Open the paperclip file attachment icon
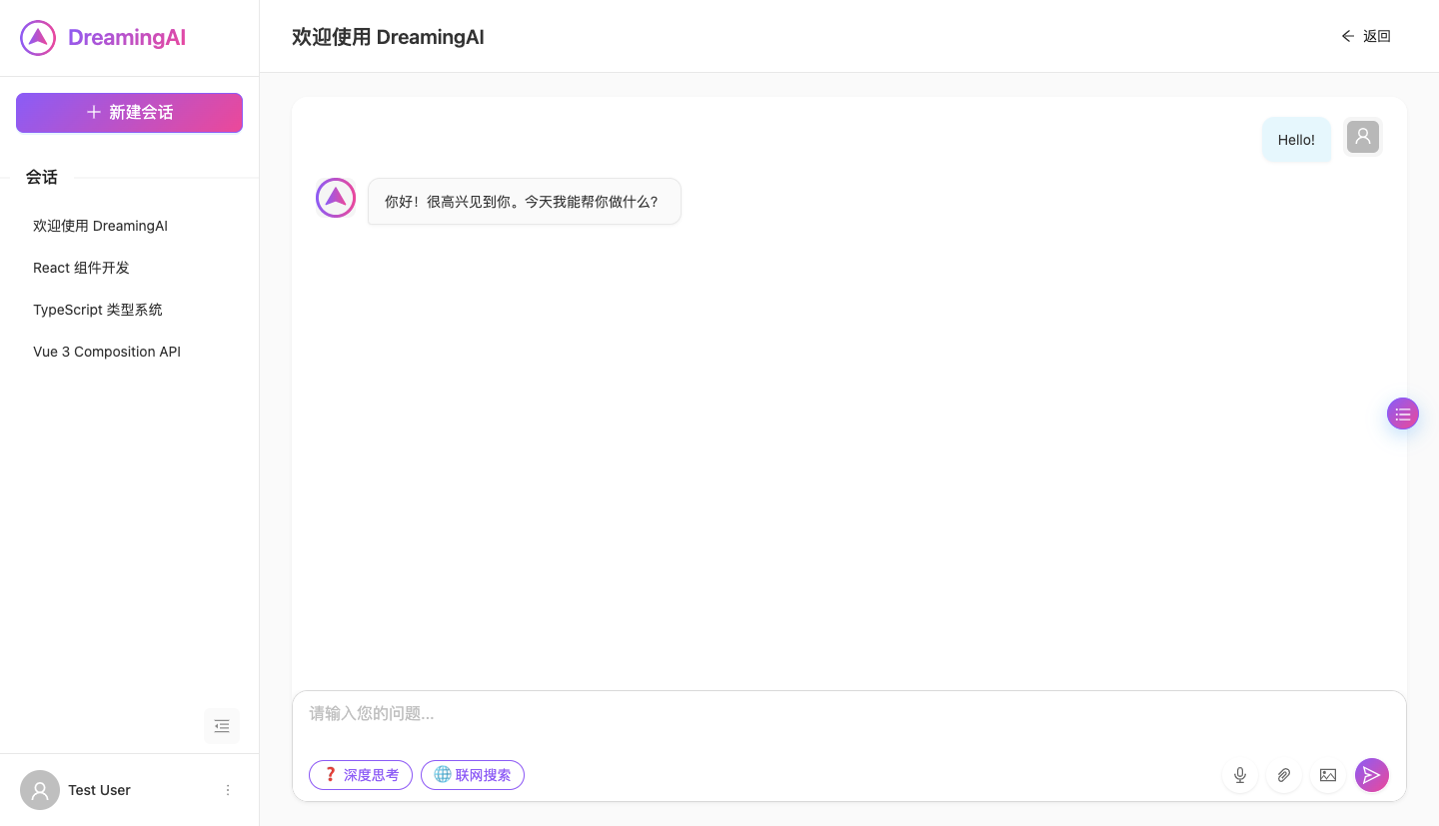This screenshot has width=1439, height=826. pyautogui.click(x=1284, y=775)
